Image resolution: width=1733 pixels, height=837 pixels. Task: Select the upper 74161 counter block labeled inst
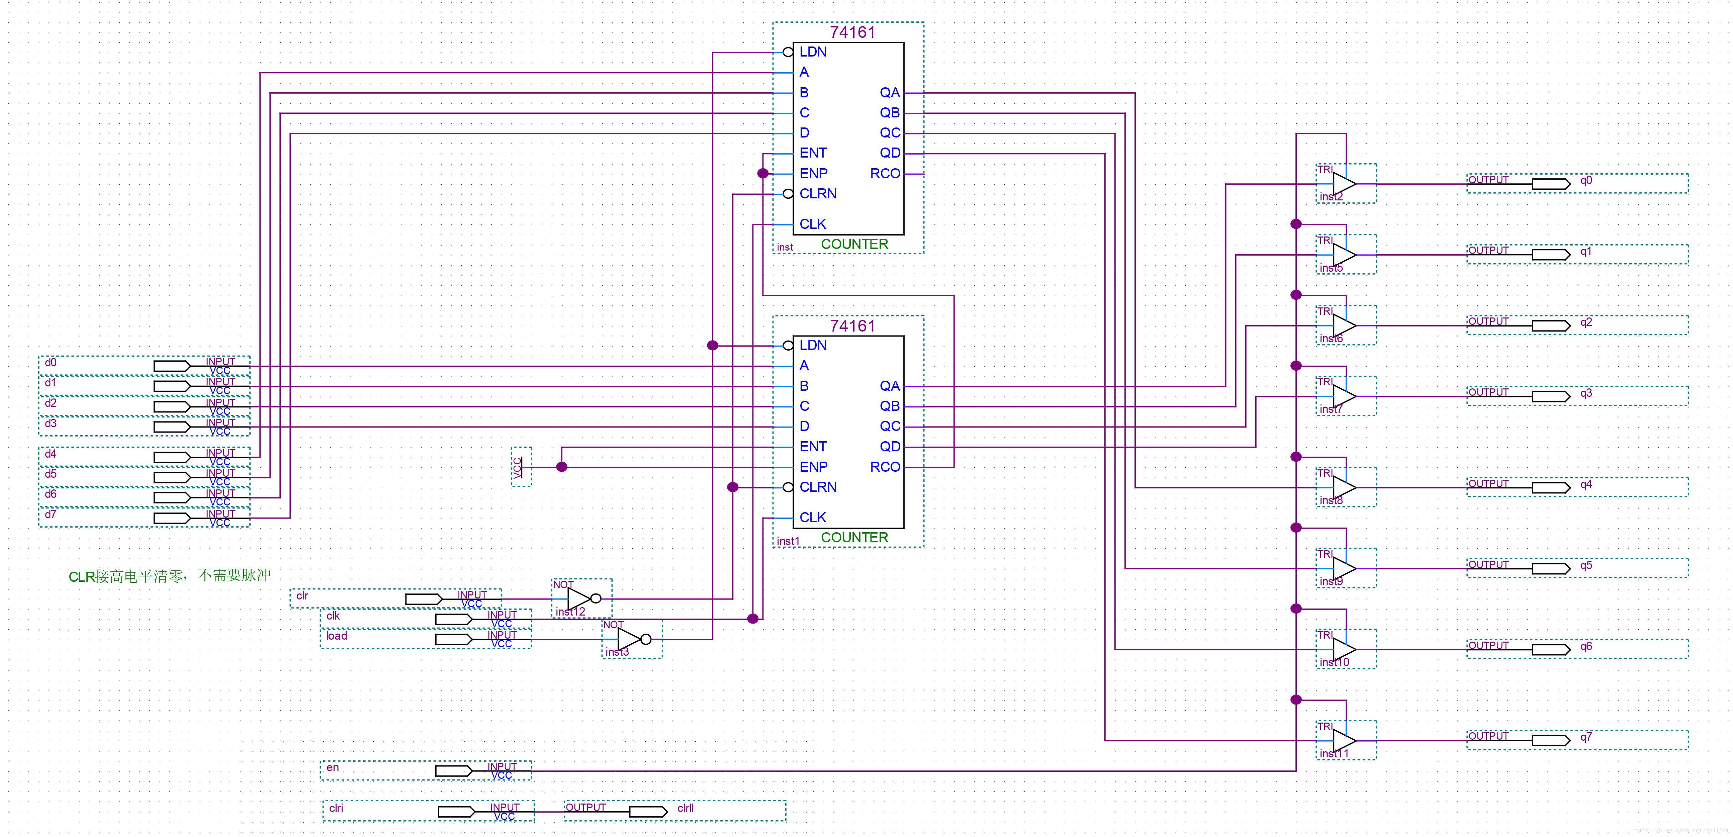[x=848, y=138]
